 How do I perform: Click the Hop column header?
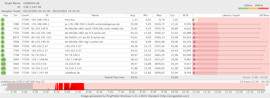6,15
